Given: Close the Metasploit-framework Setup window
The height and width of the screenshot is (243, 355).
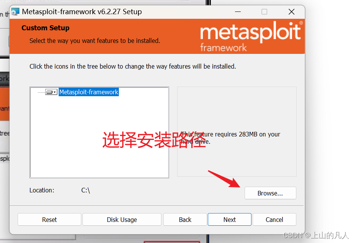Looking at the screenshot, I should coord(291,12).
